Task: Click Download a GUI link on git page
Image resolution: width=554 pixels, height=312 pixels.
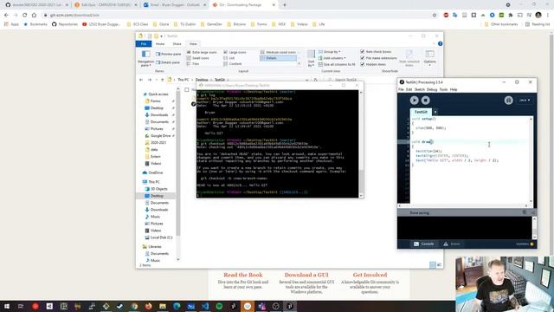Action: point(306,275)
